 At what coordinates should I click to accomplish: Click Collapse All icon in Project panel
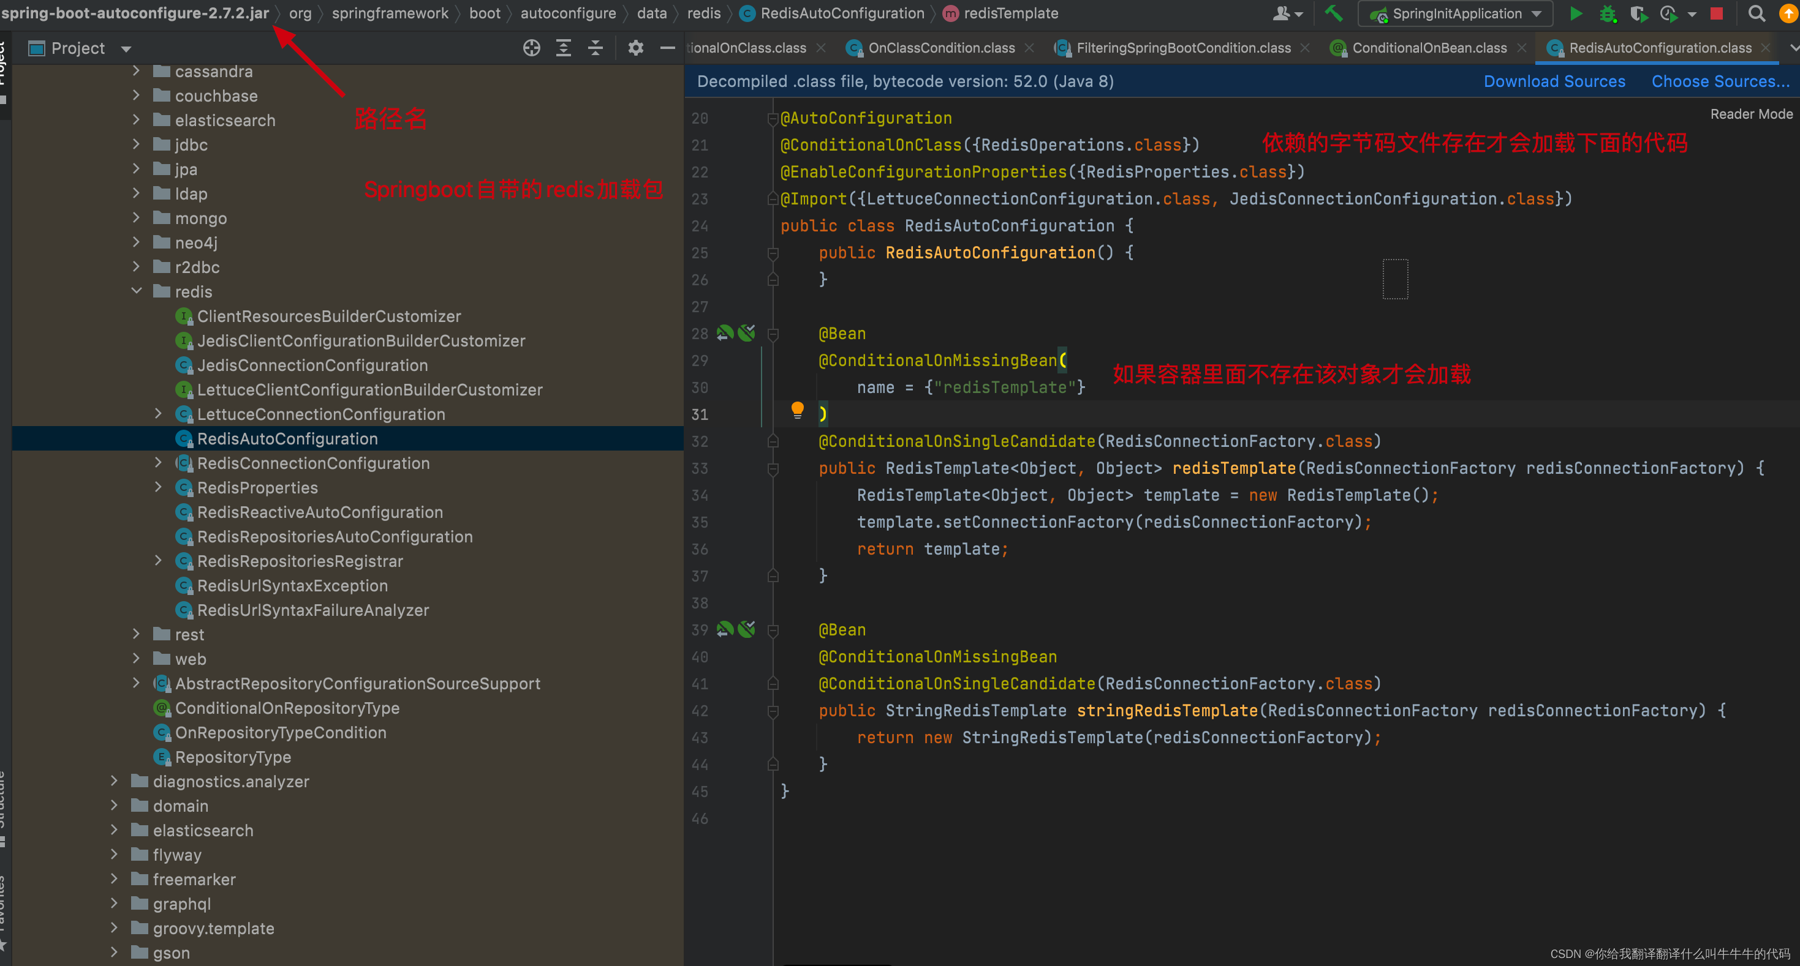point(596,48)
